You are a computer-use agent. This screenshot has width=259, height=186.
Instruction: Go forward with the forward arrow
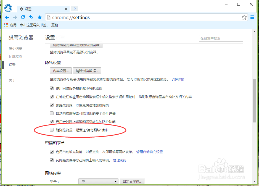tap(15, 17)
